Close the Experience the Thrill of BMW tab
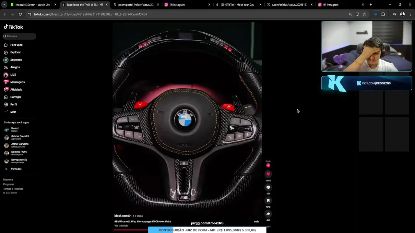The width and height of the screenshot is (415, 233). [107, 5]
